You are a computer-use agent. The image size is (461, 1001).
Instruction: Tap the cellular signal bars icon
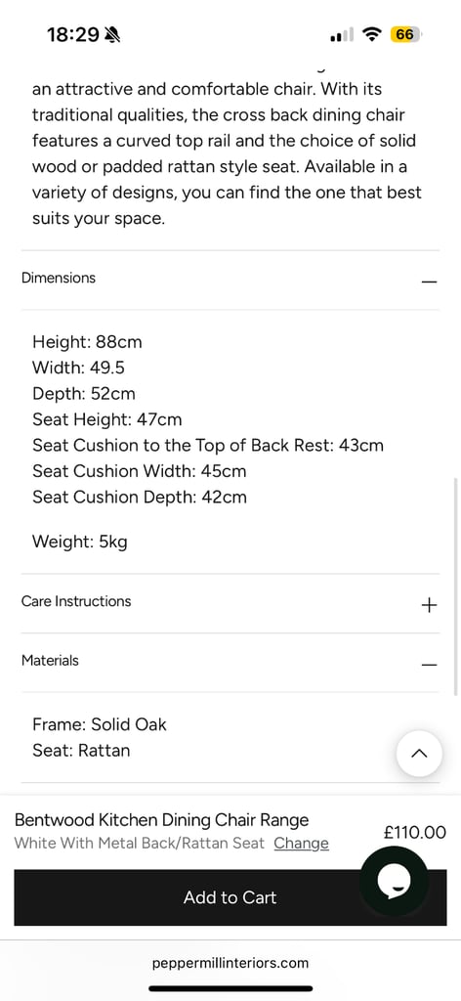tap(341, 35)
